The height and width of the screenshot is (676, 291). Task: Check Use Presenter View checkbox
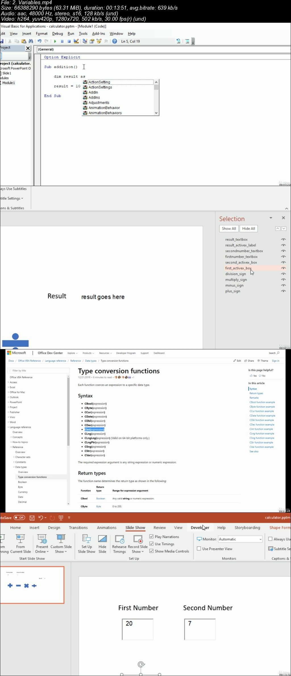point(199,548)
